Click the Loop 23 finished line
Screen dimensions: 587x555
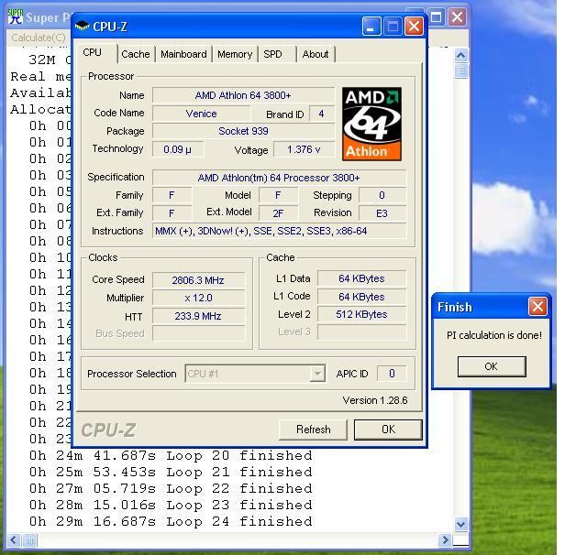171,505
